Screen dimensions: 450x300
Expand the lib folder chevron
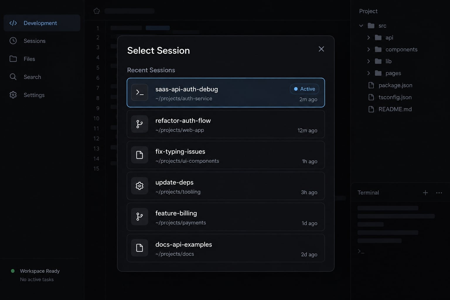pos(369,61)
